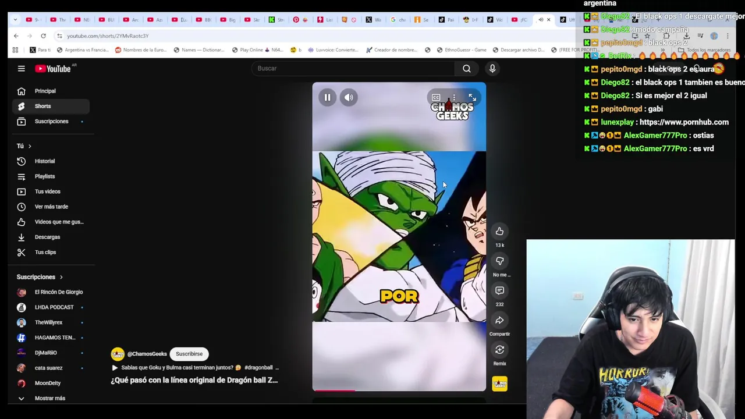
Task: Open the three-dot menu on the Short
Action: coord(454,98)
